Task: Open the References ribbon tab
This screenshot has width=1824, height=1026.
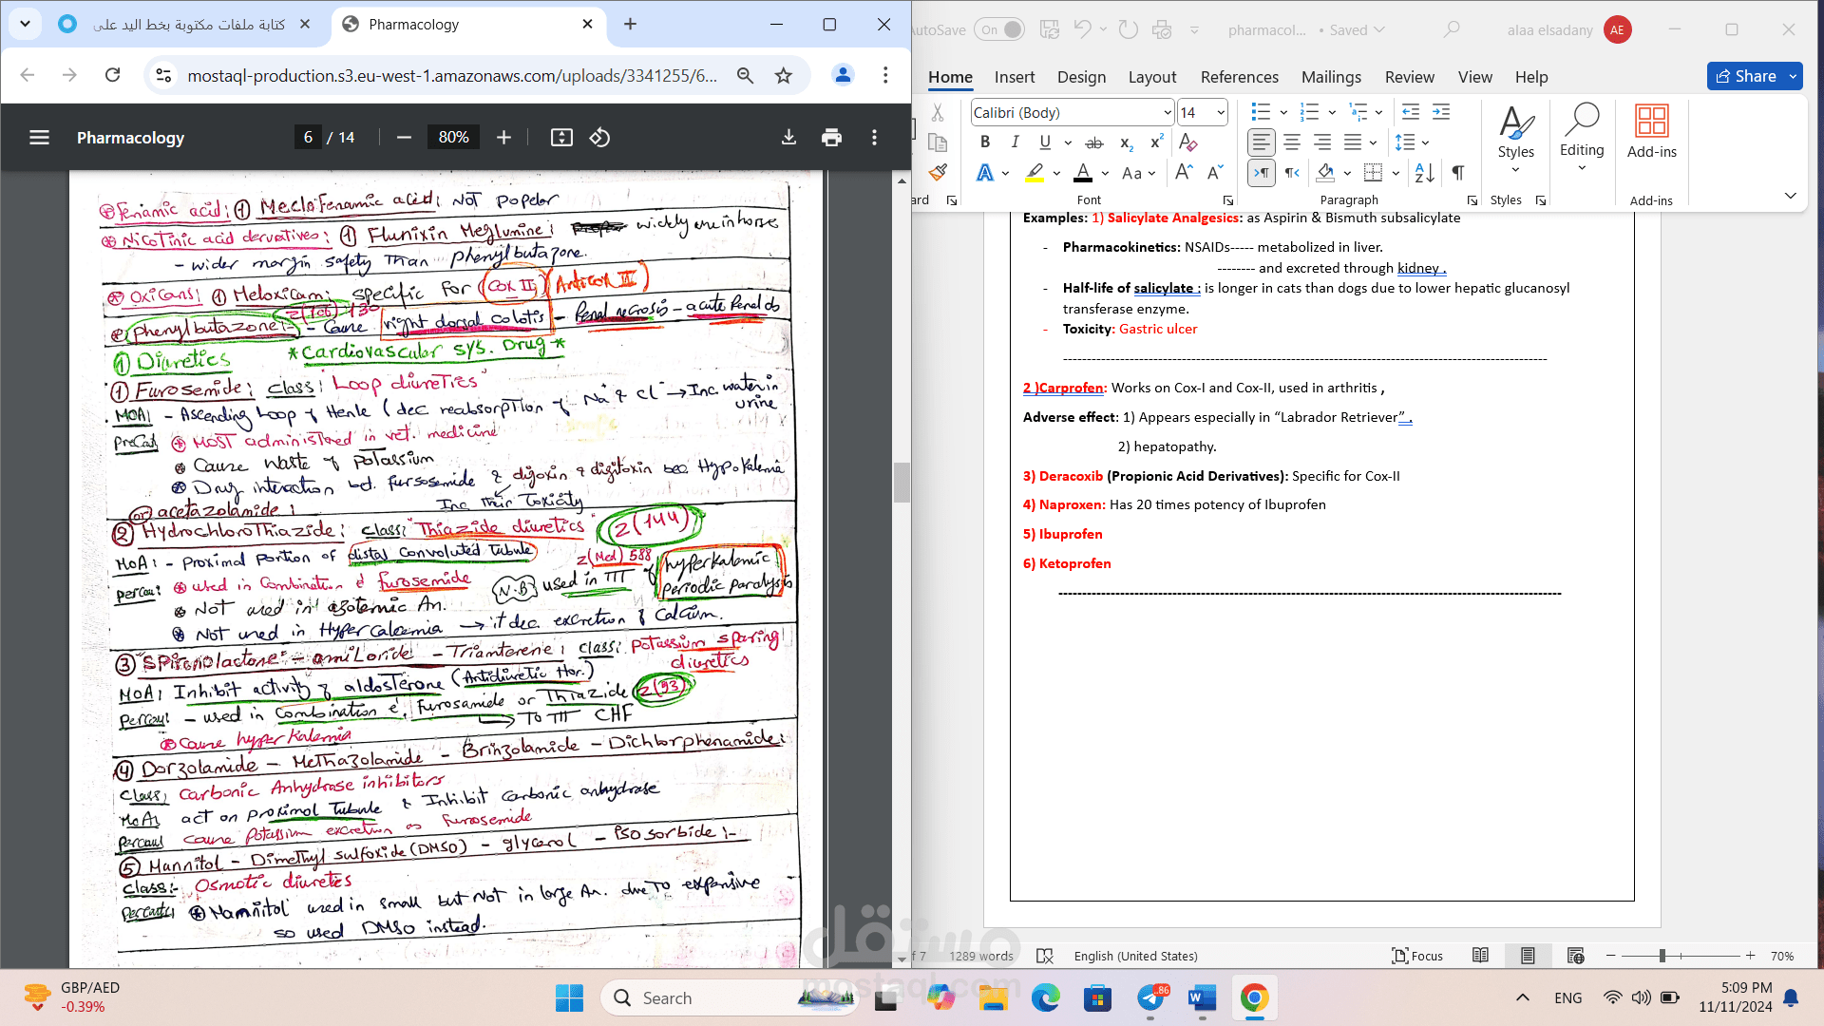Action: point(1240,77)
